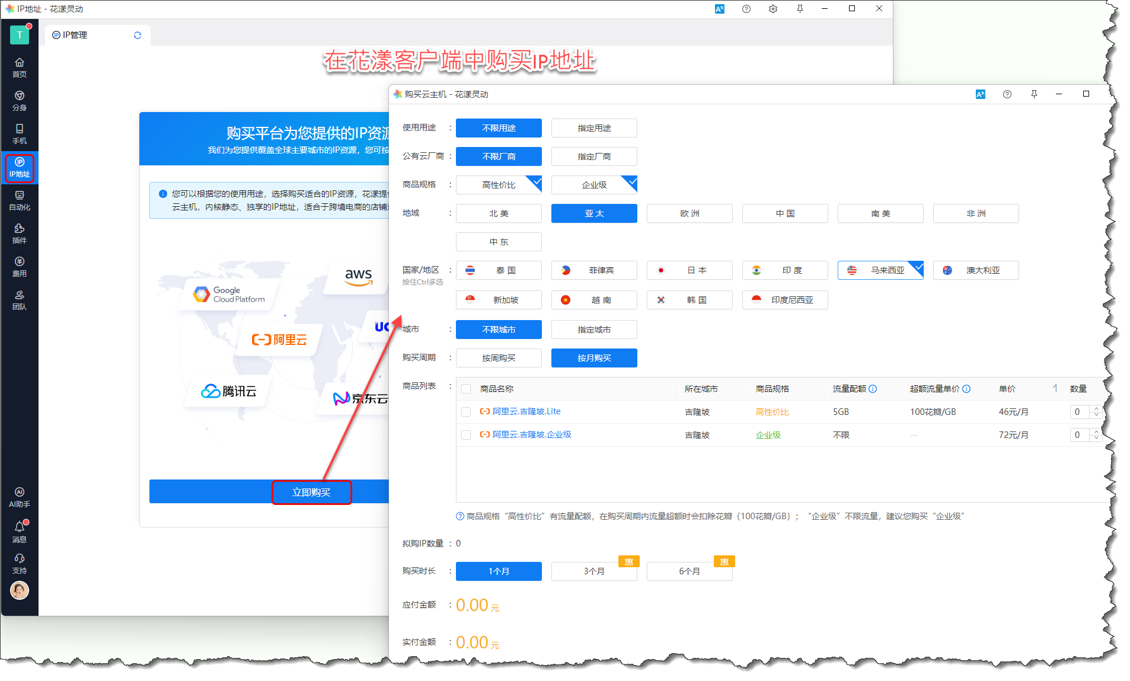Image resolution: width=1130 pixels, height=681 pixels.
Task: Increase quantity for 阿里云.吉隆坡.Lite
Action: pos(1097,409)
